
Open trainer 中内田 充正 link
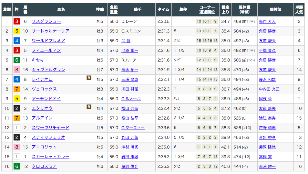(269, 89)
